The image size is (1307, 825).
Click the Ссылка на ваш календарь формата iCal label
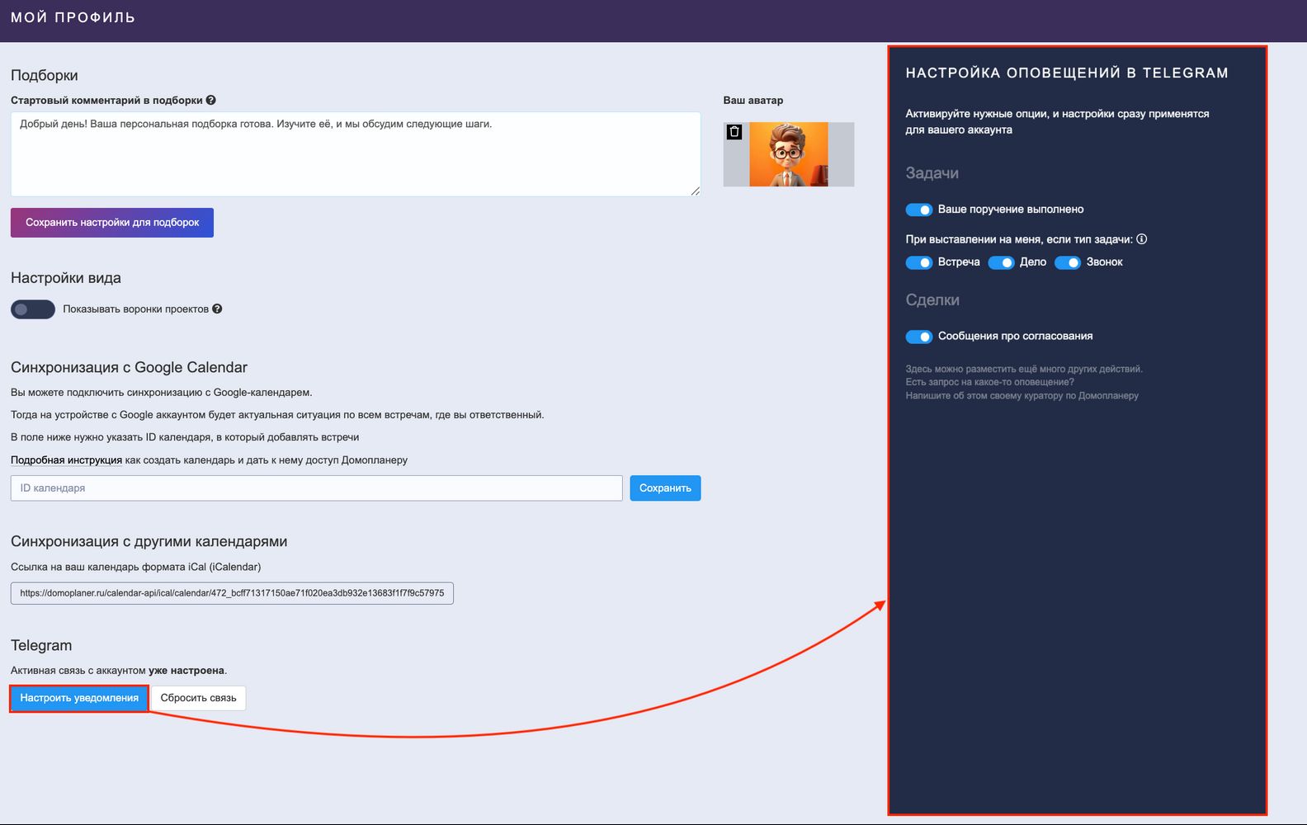pos(136,567)
